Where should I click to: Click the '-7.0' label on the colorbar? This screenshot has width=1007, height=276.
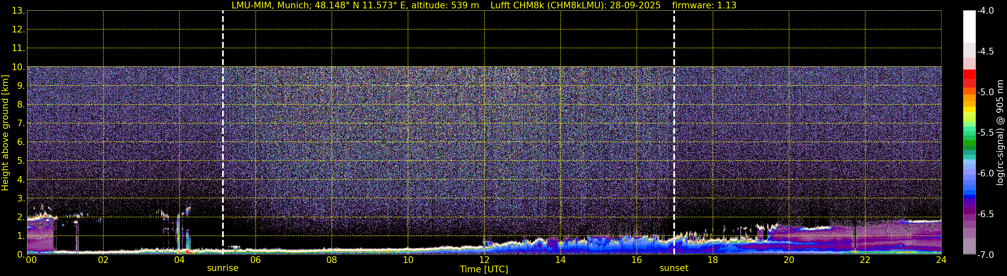(x=985, y=255)
